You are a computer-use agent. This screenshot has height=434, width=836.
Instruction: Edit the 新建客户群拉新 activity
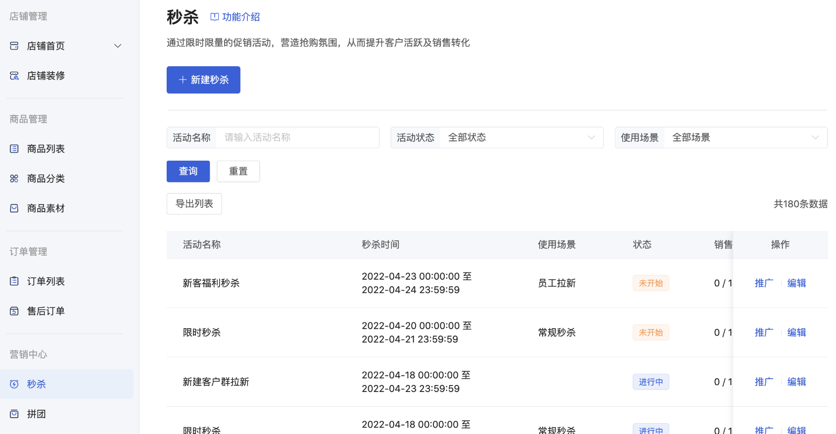click(x=797, y=382)
